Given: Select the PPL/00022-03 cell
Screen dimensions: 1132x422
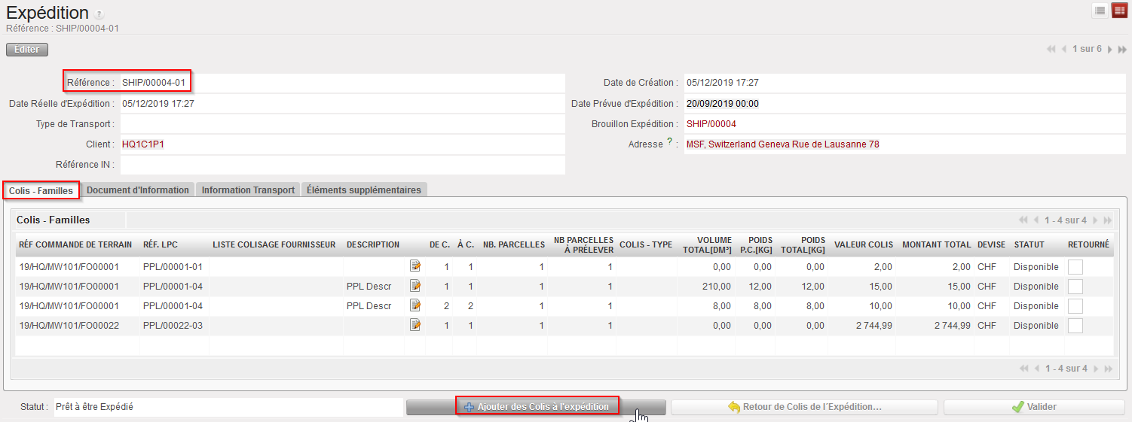Looking at the screenshot, I should [173, 326].
